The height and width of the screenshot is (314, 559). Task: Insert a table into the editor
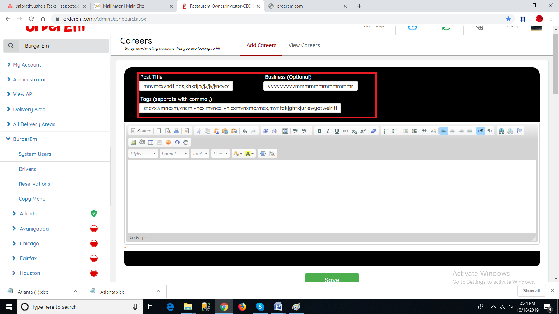(x=151, y=142)
